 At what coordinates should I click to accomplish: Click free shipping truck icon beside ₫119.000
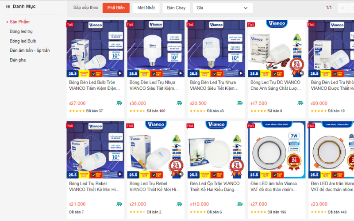pyautogui.click(x=240, y=204)
